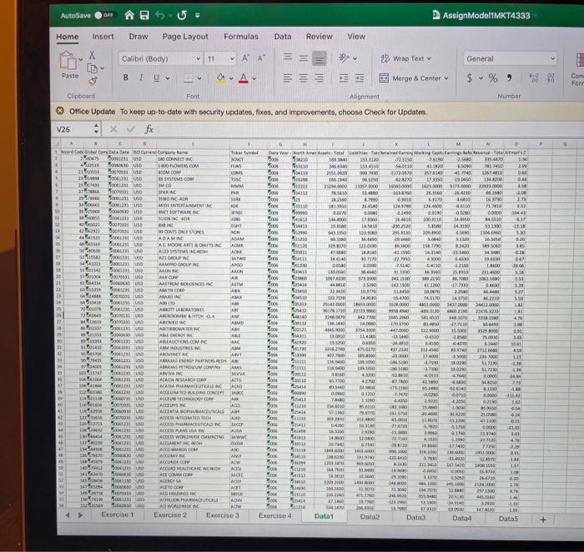Click the red Font Color A
The image size is (584, 552).
click(x=244, y=78)
